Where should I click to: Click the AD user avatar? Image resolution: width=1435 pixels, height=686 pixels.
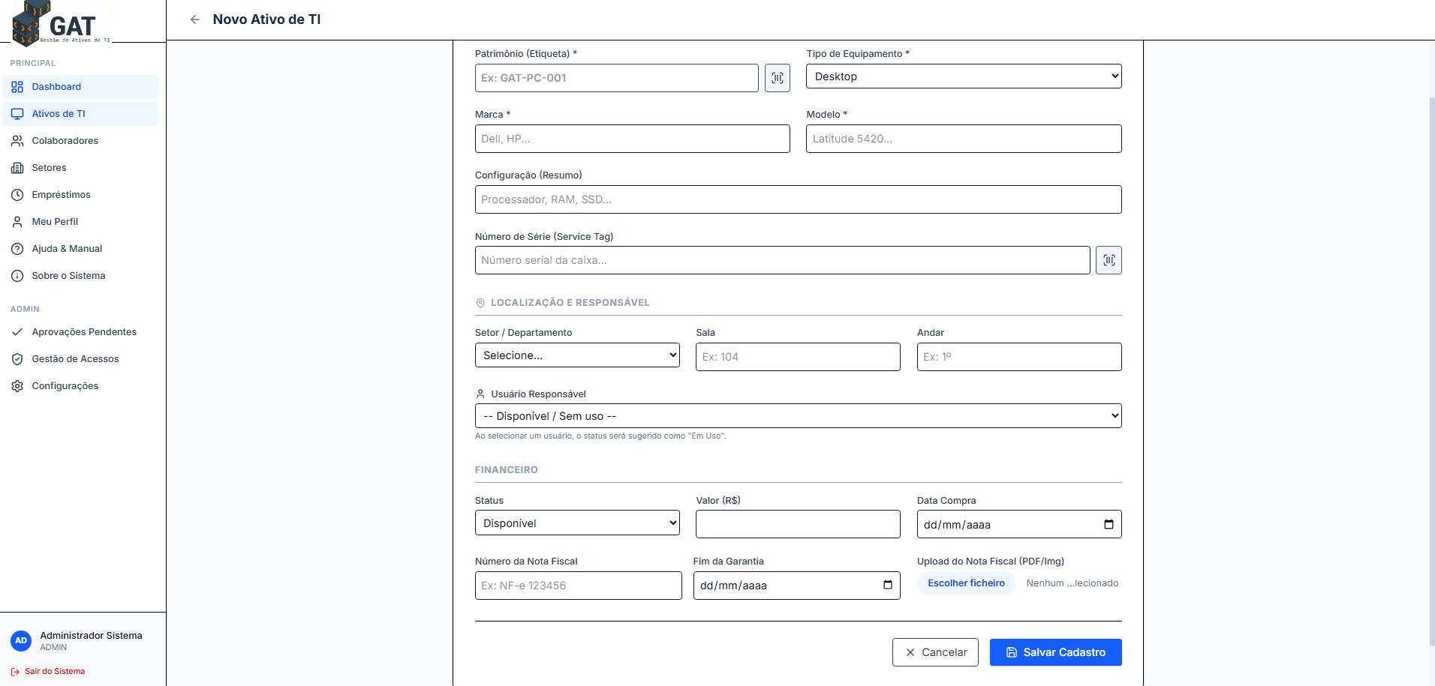pos(21,640)
